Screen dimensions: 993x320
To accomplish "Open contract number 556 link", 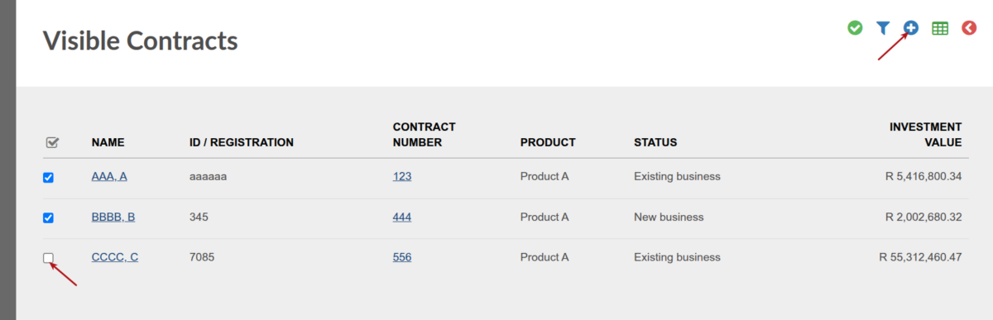I will 402,257.
